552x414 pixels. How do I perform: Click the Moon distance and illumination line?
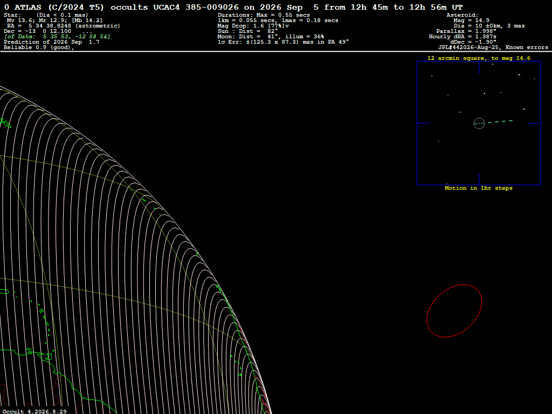click(x=271, y=37)
